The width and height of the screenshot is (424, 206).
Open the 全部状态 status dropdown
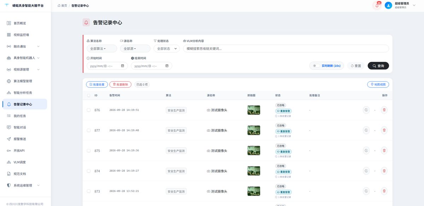(167, 49)
